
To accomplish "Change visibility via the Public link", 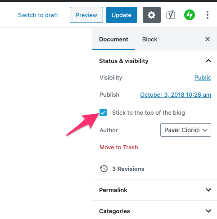I will (203, 77).
